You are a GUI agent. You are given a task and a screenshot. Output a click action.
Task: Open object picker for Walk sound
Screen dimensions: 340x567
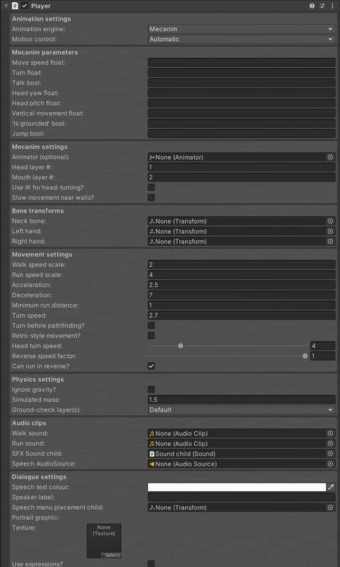(x=330, y=433)
